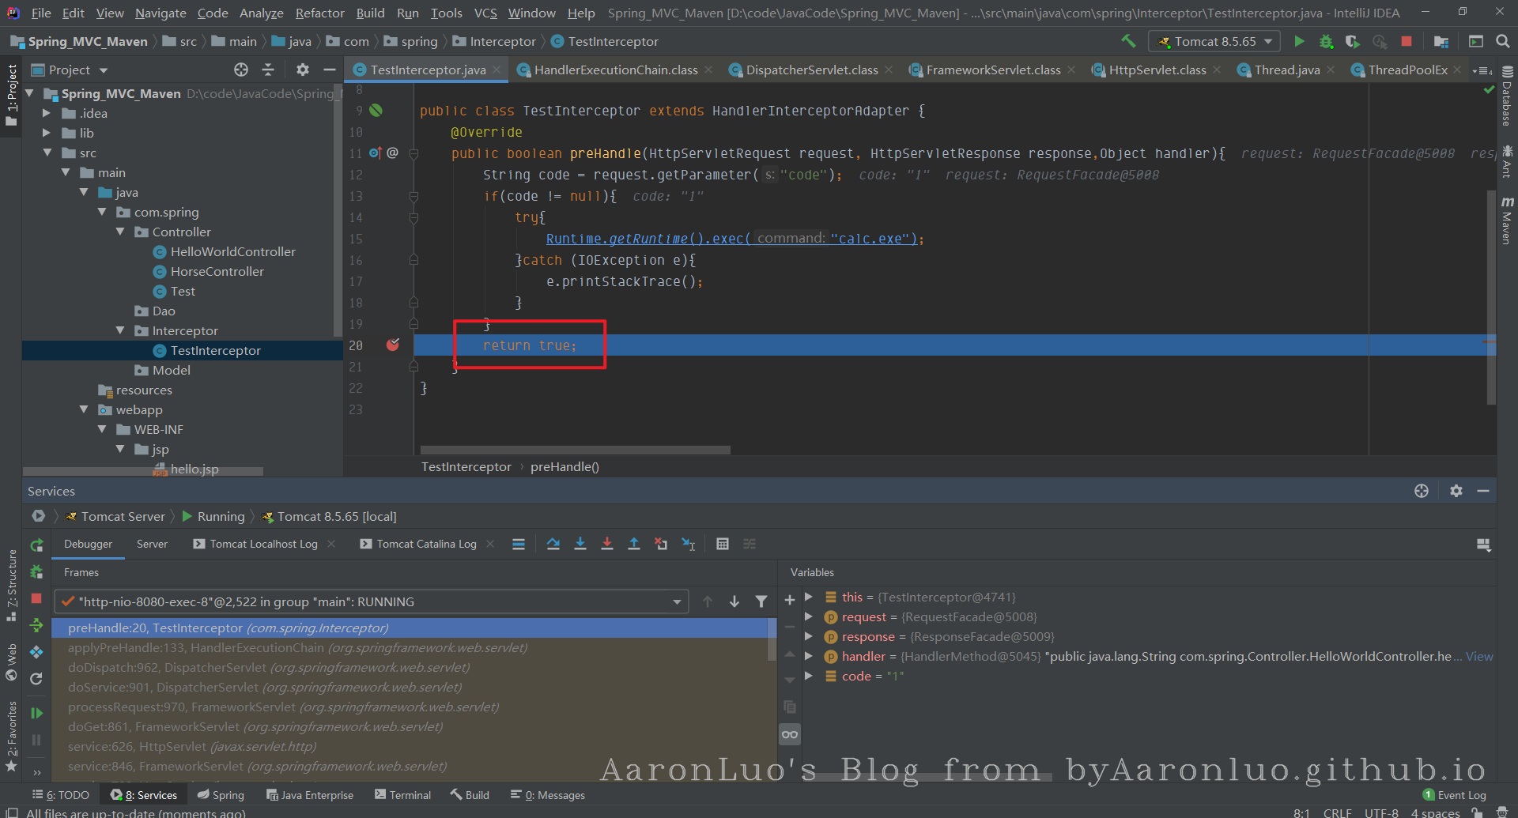The width and height of the screenshot is (1518, 818).
Task: Open the Analyze menu
Action: pyautogui.click(x=261, y=13)
